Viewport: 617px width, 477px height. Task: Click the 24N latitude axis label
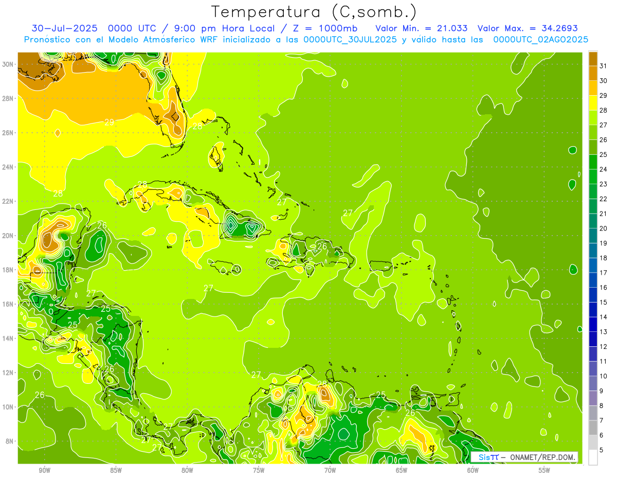point(7,167)
